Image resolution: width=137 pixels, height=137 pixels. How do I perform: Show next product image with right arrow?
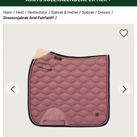(124, 89)
